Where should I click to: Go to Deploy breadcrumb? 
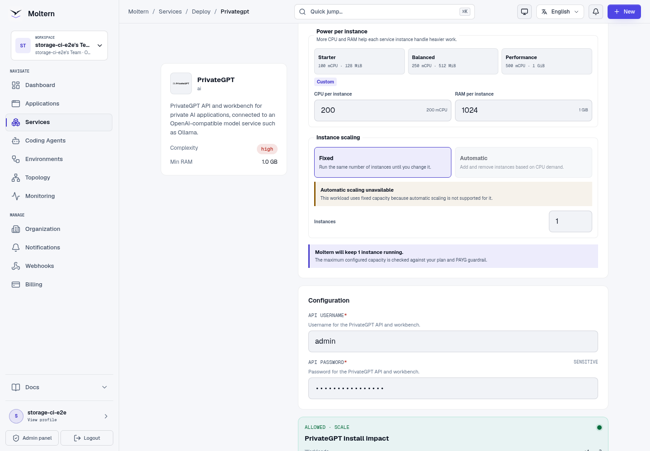click(x=201, y=12)
